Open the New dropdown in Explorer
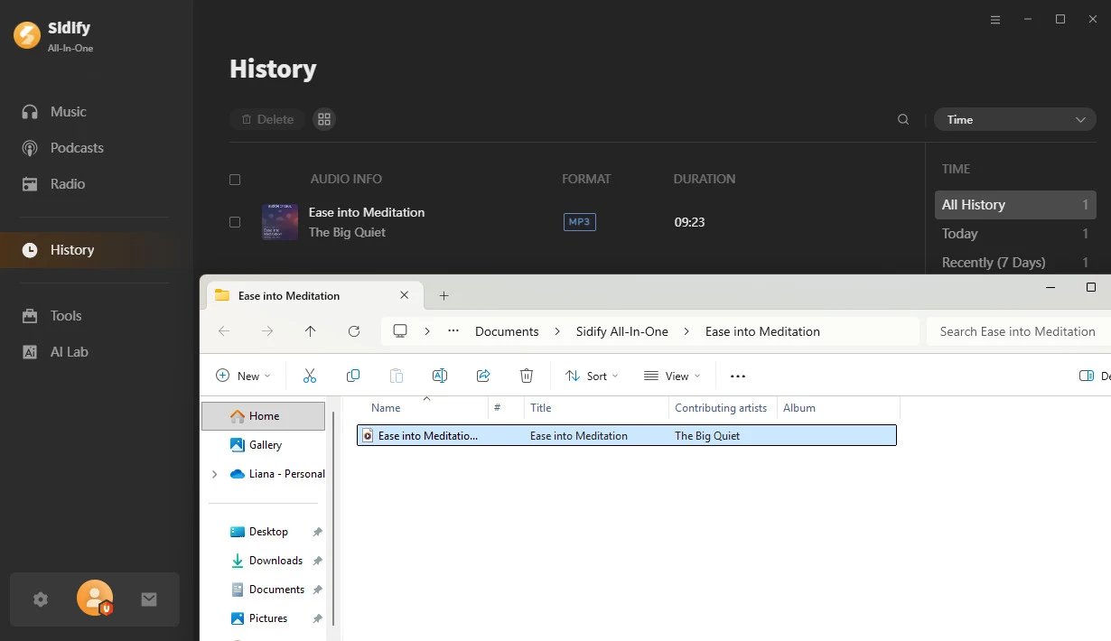 click(x=243, y=376)
